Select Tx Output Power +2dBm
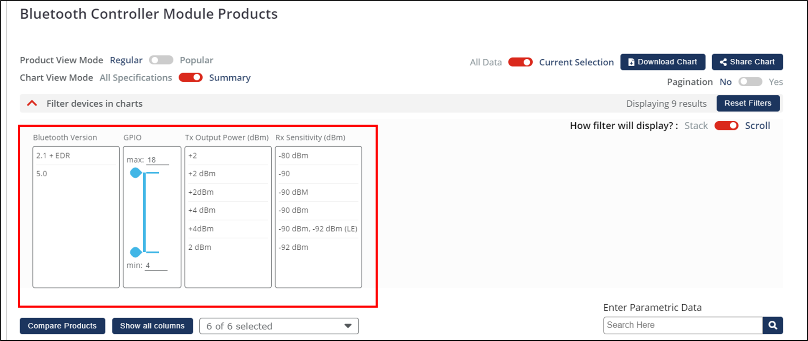The image size is (808, 341). click(228, 192)
